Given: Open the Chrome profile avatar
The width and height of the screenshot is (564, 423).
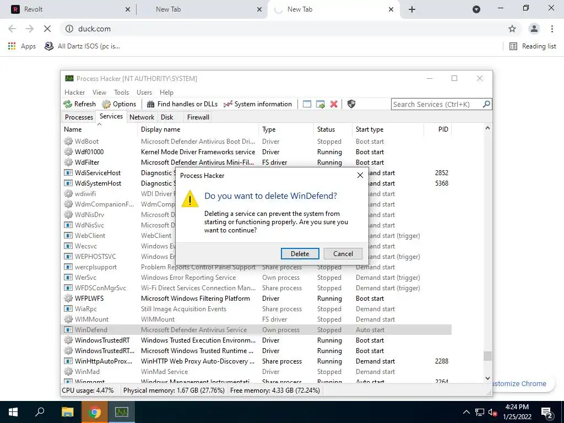Looking at the screenshot, I should [534, 29].
